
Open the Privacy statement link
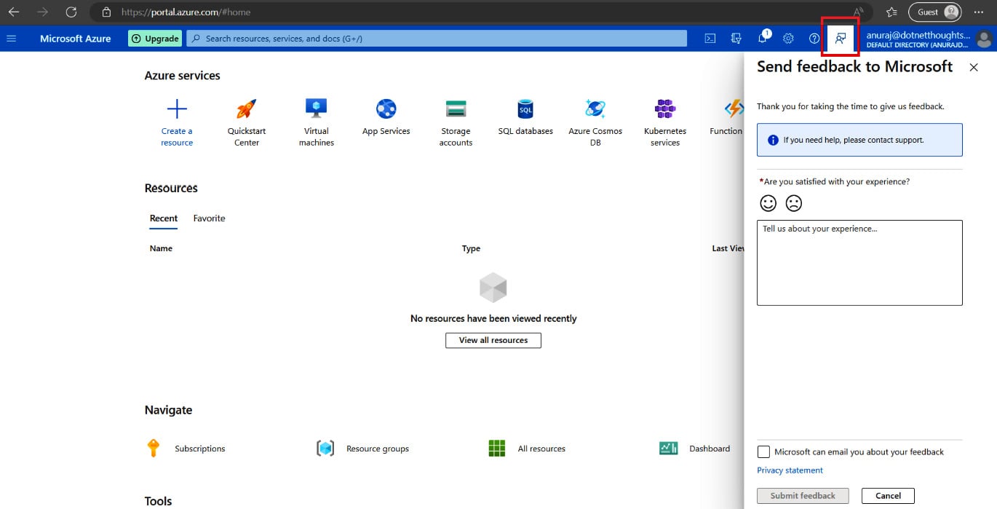pyautogui.click(x=790, y=470)
